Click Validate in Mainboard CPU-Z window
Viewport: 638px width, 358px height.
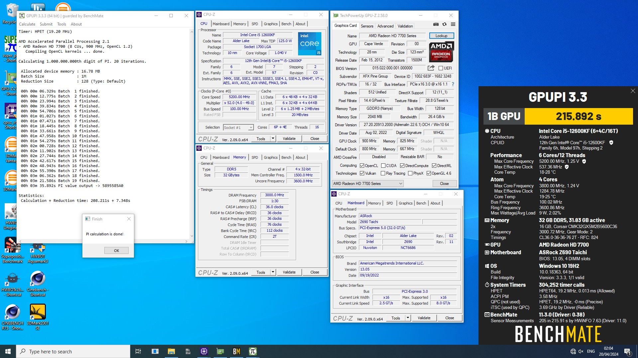click(x=424, y=318)
